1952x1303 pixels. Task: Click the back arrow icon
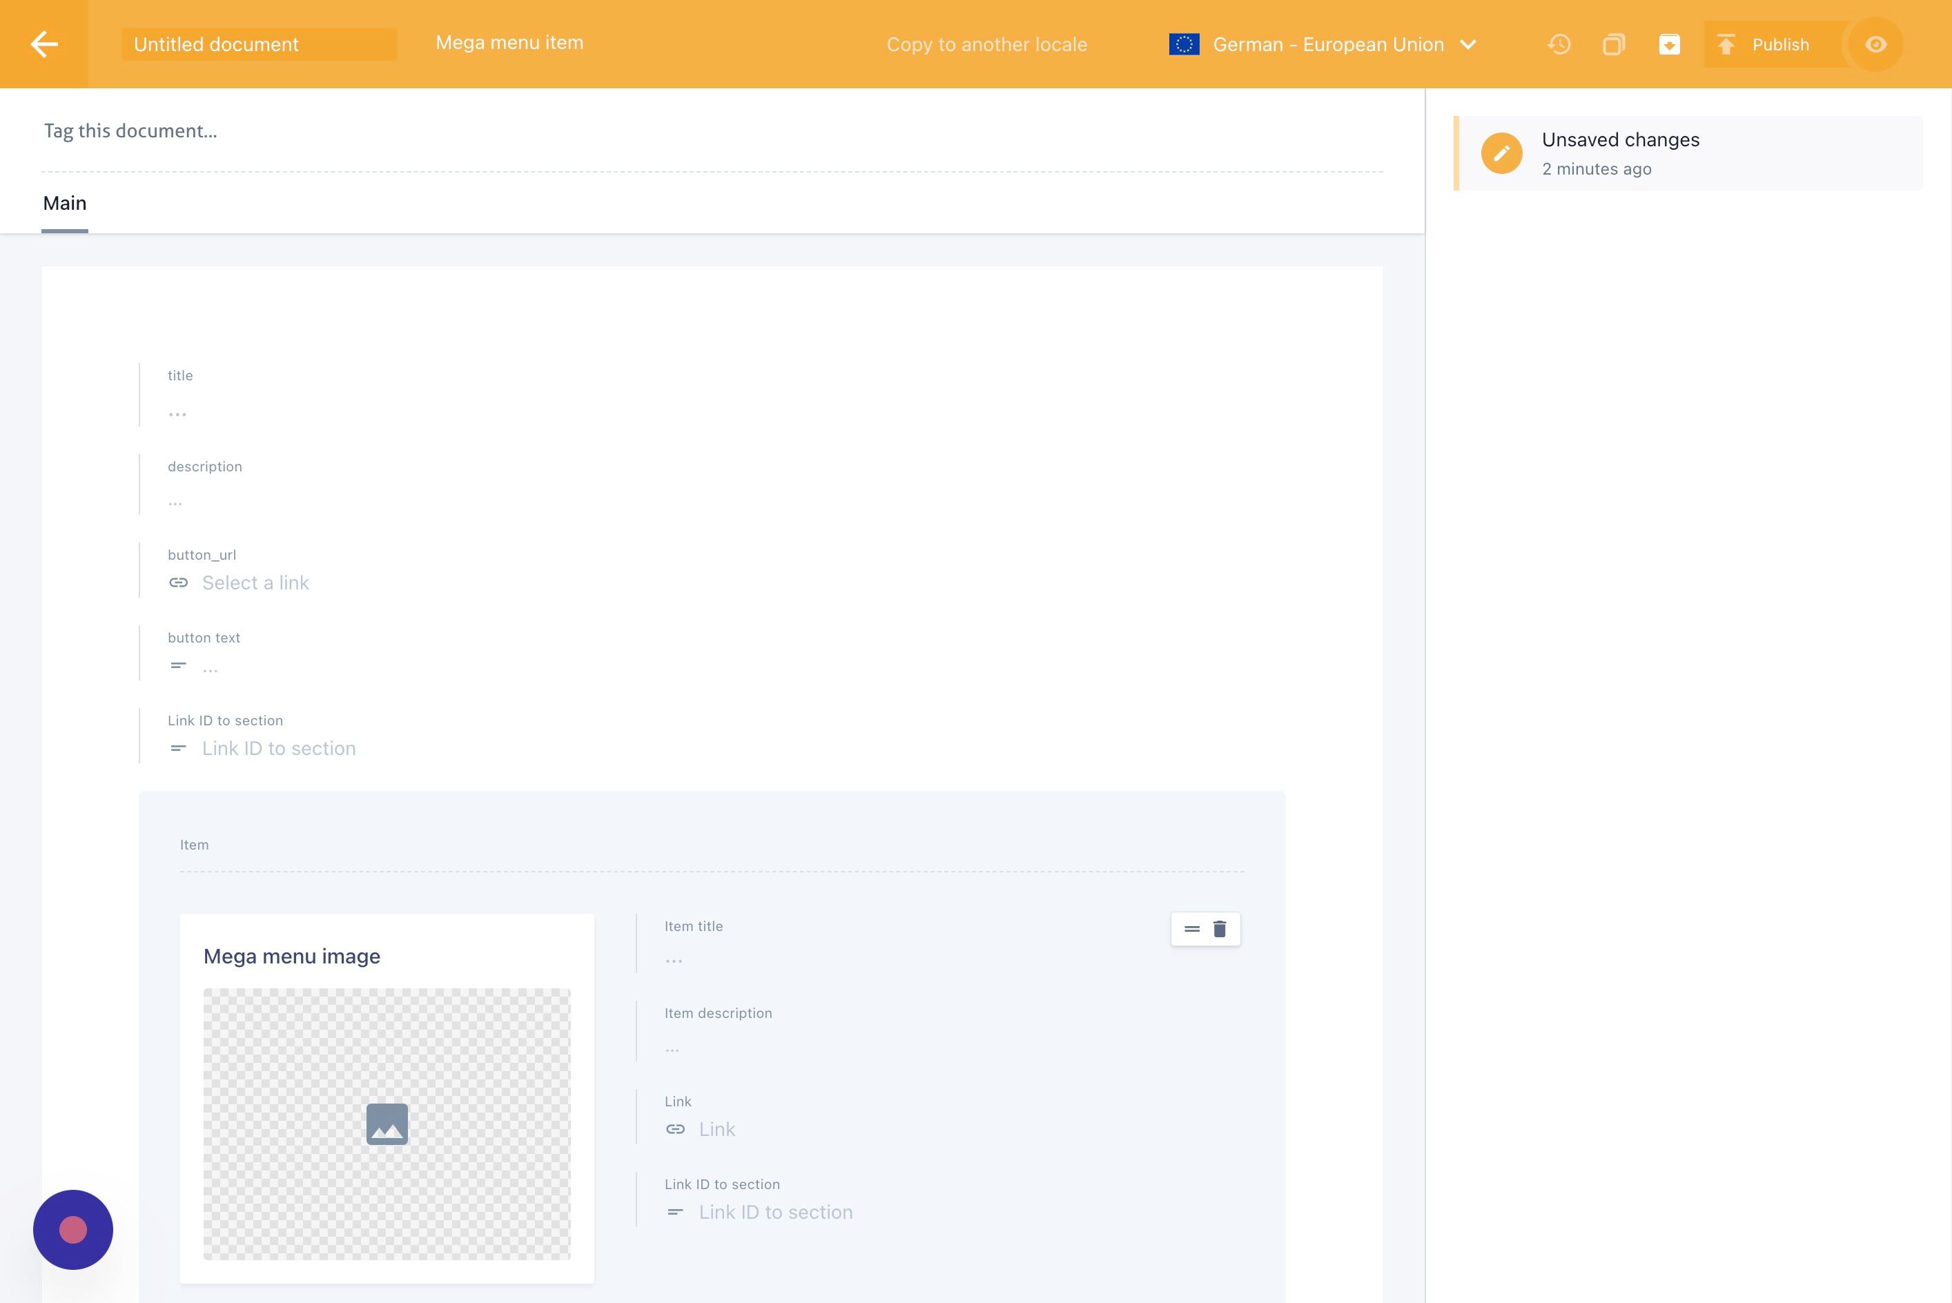coord(44,44)
